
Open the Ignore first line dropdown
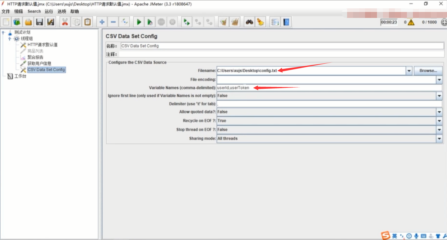coord(439,96)
